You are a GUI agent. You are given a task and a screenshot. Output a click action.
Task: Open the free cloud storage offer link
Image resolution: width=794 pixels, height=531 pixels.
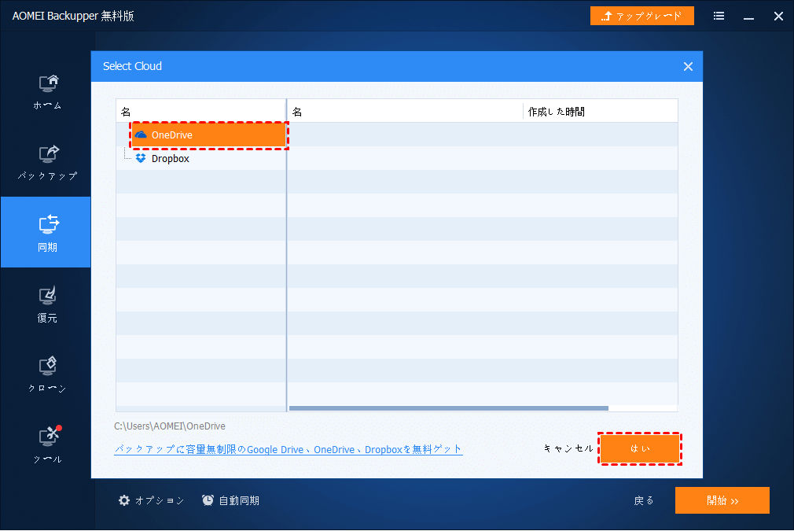pos(289,449)
